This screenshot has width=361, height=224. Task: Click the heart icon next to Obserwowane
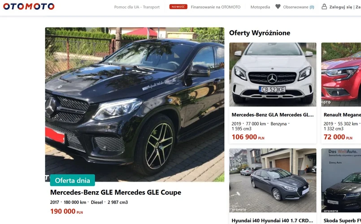[278, 7]
